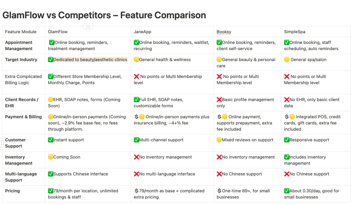Click Supports Chinese interface cell text

tap(80, 174)
